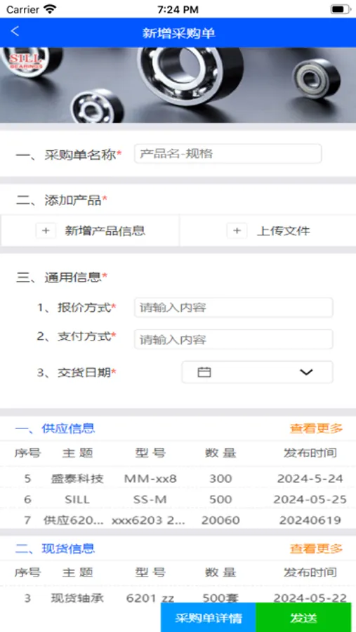The height and width of the screenshot is (632, 356).
Task: Tap date 20240619 cell
Action: pos(310,520)
